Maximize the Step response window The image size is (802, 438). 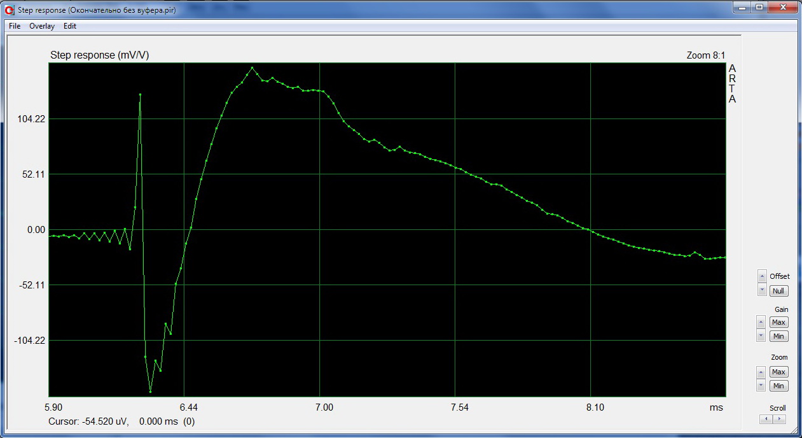coord(759,7)
